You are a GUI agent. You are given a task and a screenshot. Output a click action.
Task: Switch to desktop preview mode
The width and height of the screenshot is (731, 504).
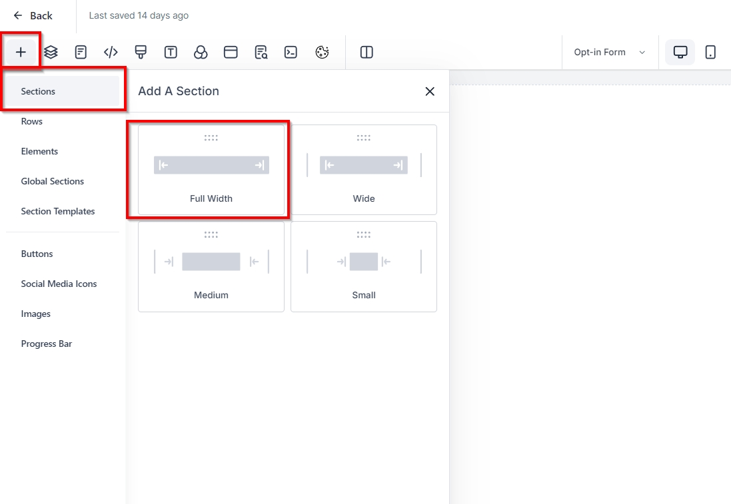click(x=680, y=52)
